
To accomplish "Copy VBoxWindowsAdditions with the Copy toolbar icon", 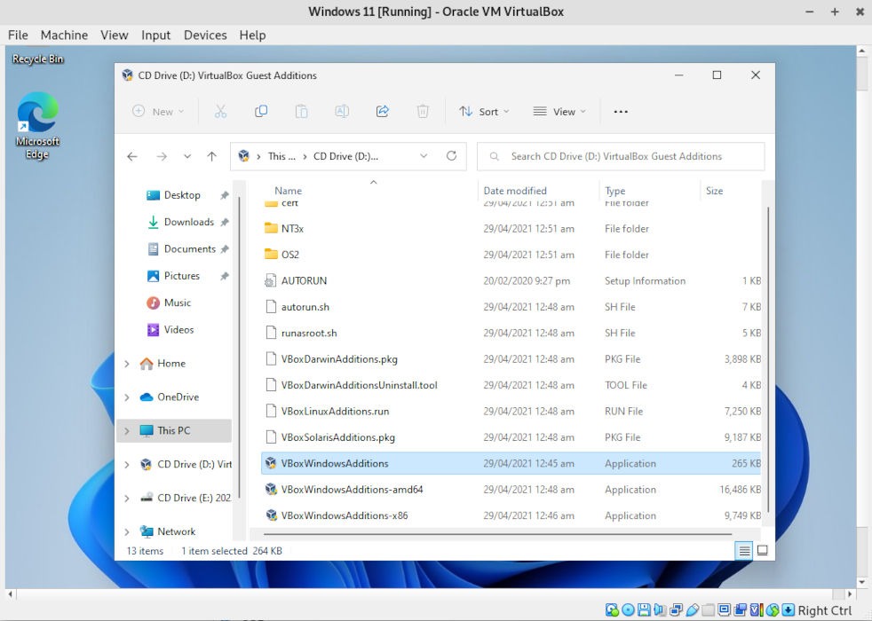I will pyautogui.click(x=261, y=110).
